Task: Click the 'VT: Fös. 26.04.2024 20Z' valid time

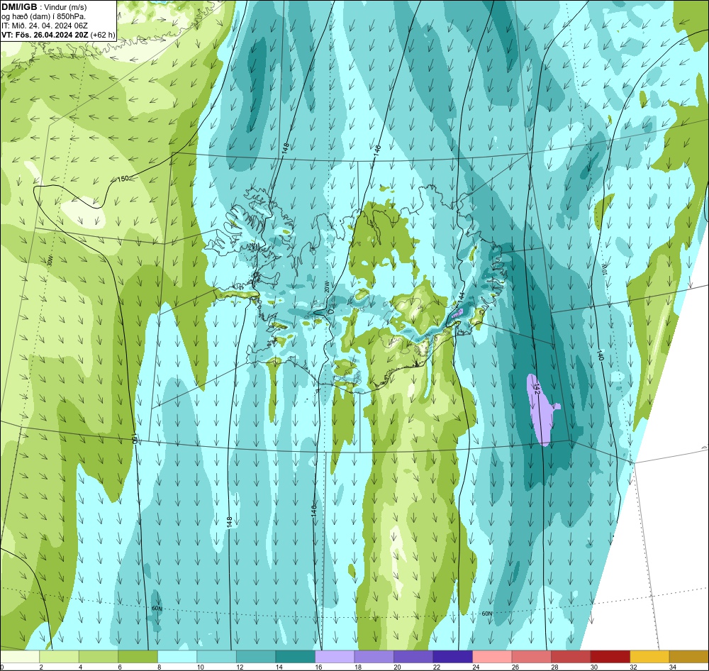Action: pyautogui.click(x=45, y=34)
